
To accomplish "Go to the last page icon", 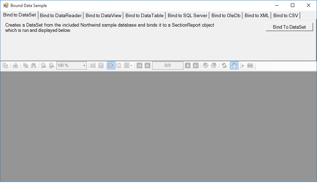I will pos(196,65).
